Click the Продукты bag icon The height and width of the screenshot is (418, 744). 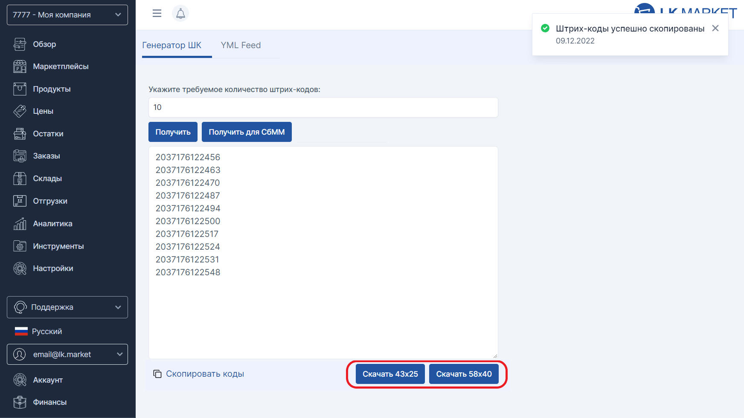pos(20,89)
